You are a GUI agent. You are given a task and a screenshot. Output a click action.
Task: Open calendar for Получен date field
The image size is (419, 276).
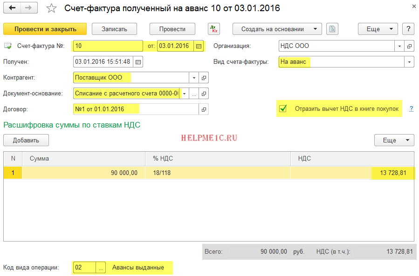tap(138, 62)
